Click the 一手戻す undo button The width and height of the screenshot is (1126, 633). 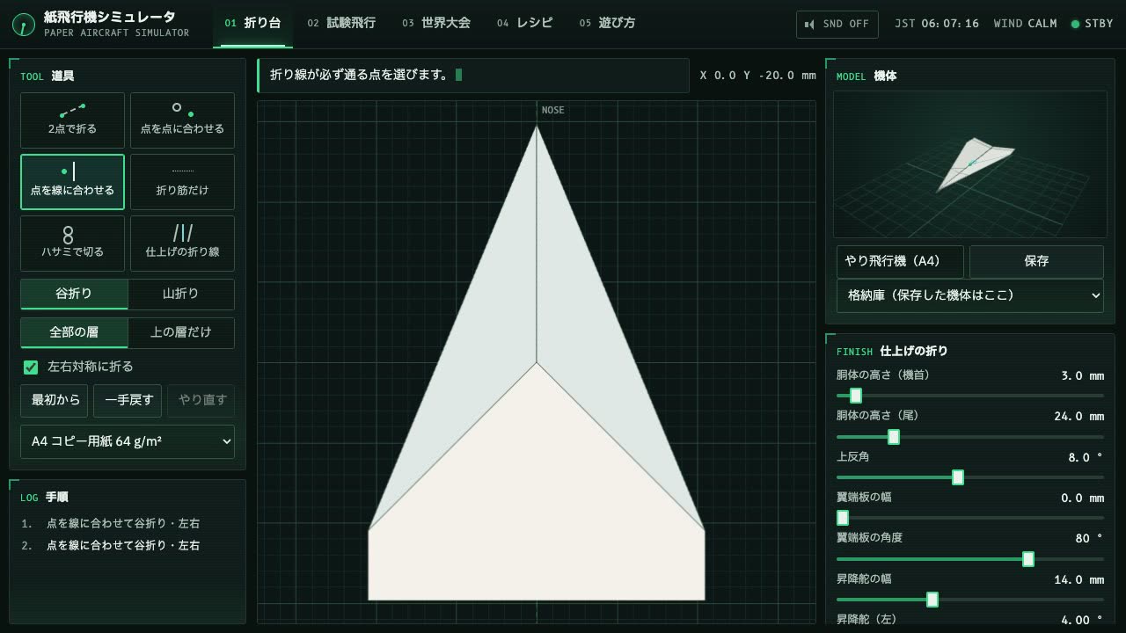pyautogui.click(x=128, y=400)
